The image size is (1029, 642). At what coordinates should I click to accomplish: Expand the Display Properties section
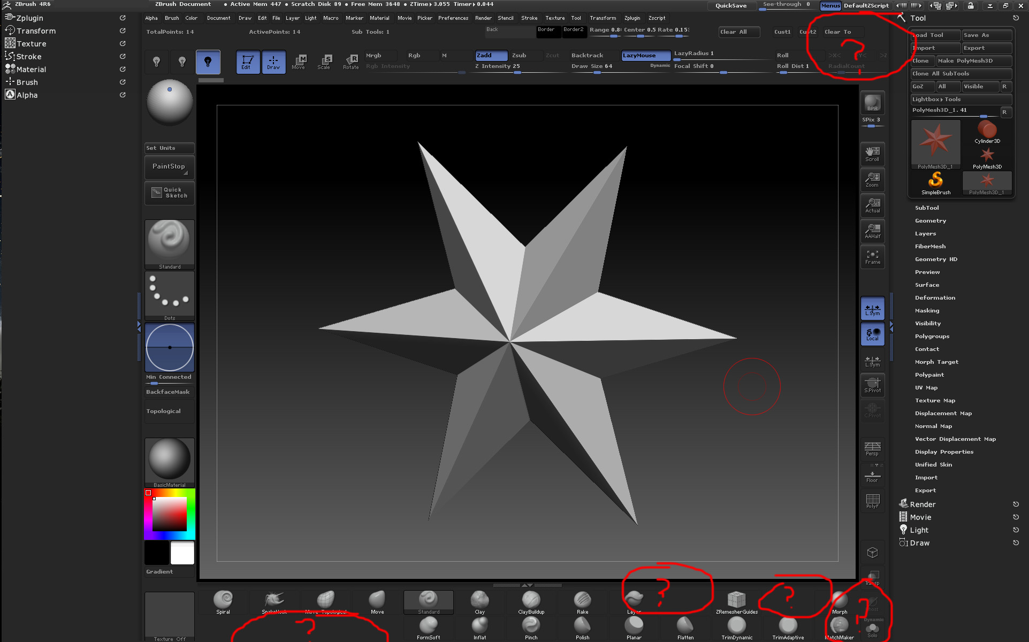click(944, 452)
